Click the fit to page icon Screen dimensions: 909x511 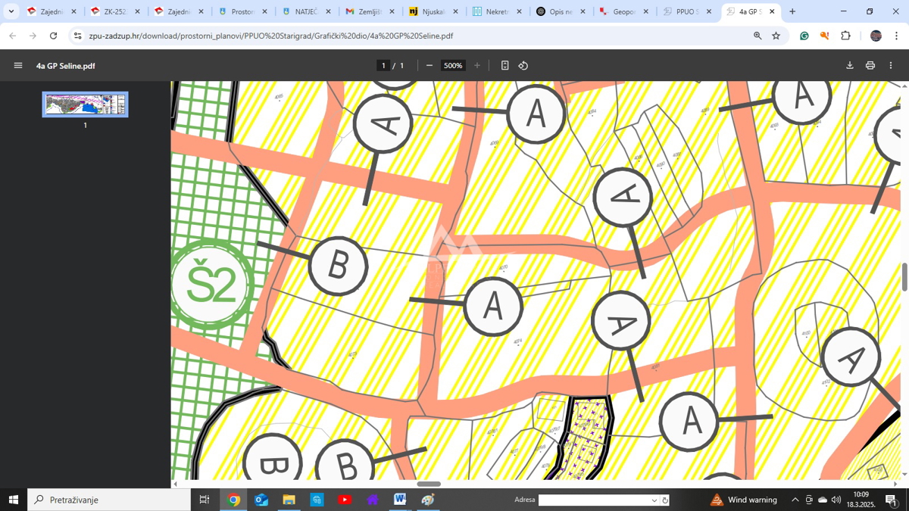[x=505, y=66]
